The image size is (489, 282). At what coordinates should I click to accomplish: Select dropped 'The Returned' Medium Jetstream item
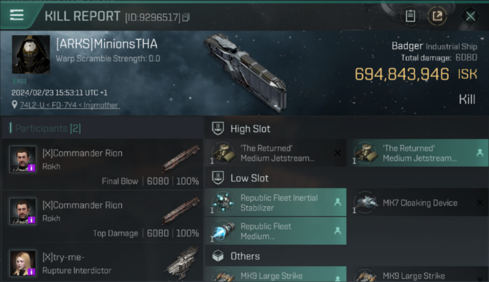click(418, 153)
